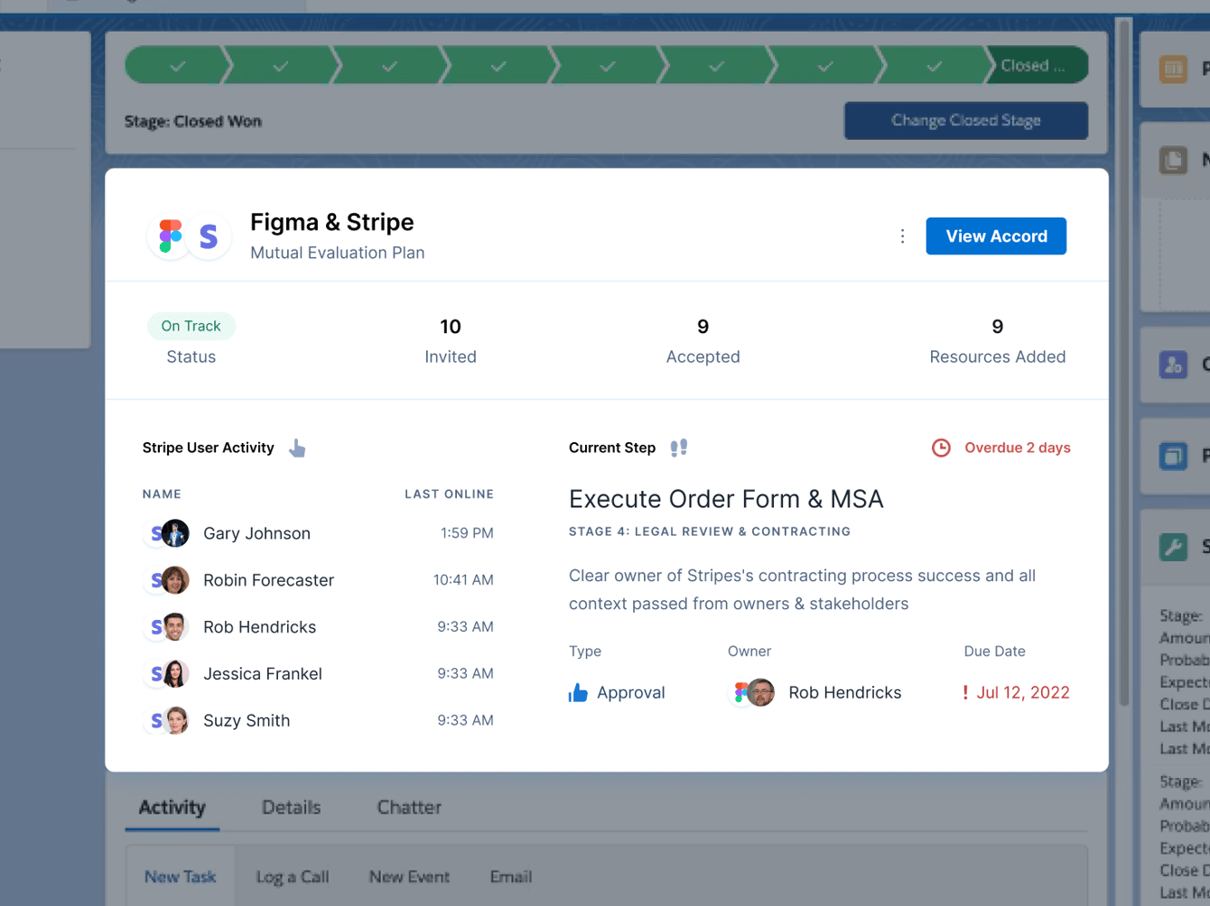The height and width of the screenshot is (906, 1210).
Task: Select the Closed stage in path bar
Action: tap(1036, 65)
